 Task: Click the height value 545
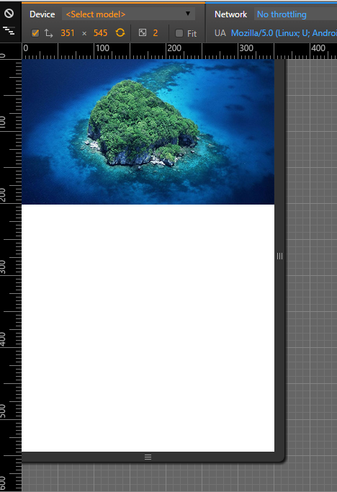tap(100, 33)
